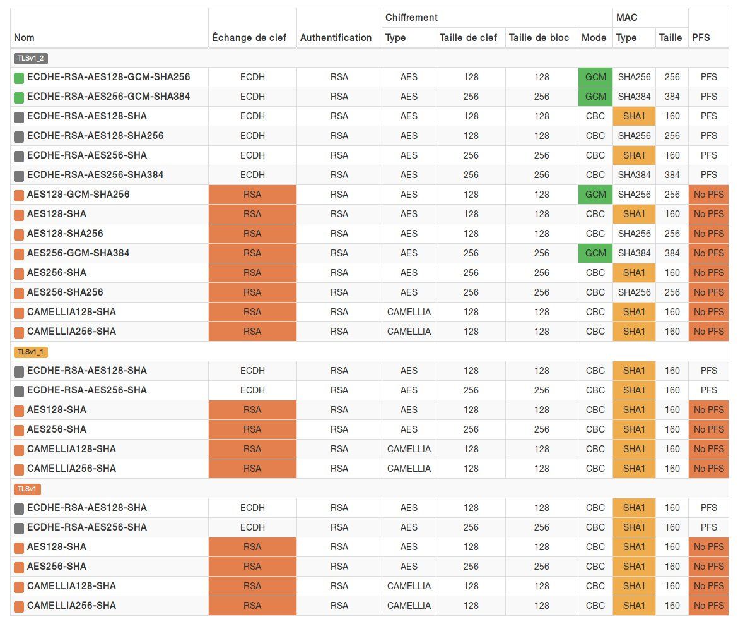Click the PFS column header
The width and height of the screenshot is (738, 624).
click(701, 38)
